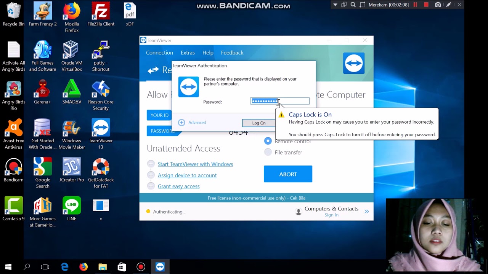Select the Remote control radio button
Screen dimensions: 488x274
click(x=268, y=141)
